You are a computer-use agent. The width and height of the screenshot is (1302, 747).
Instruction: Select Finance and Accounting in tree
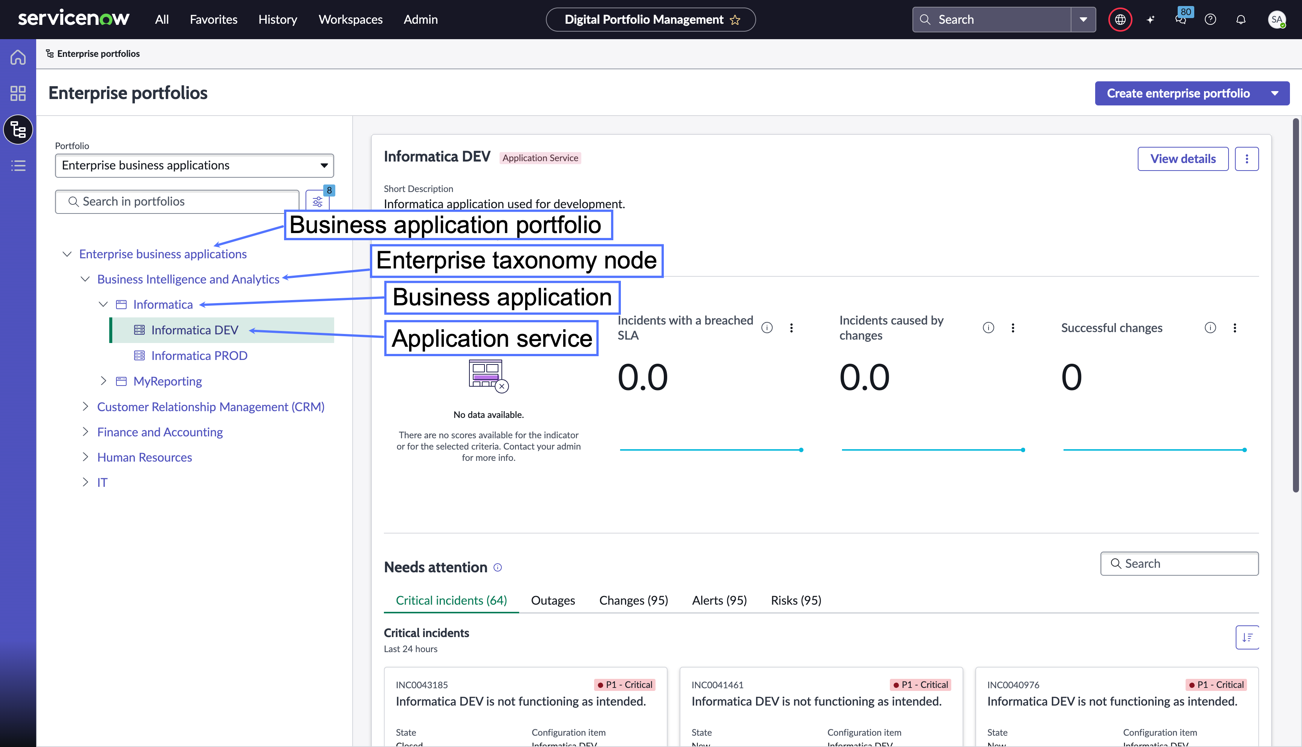pyautogui.click(x=160, y=432)
